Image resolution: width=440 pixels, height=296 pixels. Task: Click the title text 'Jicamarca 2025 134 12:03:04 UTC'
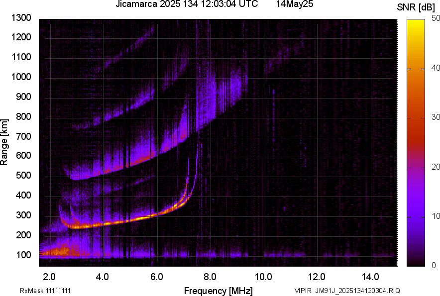click(187, 4)
